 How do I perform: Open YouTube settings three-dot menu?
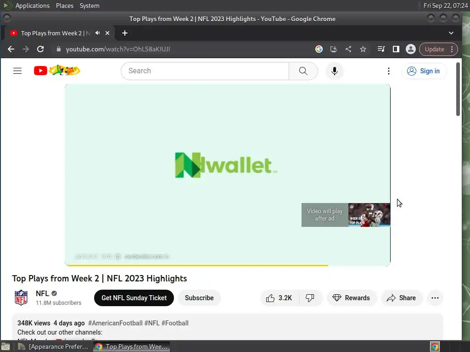[x=388, y=71]
